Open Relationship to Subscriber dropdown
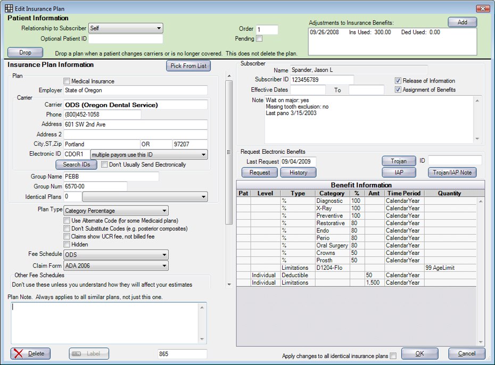Screen dimensions: 495x365 [126, 28]
